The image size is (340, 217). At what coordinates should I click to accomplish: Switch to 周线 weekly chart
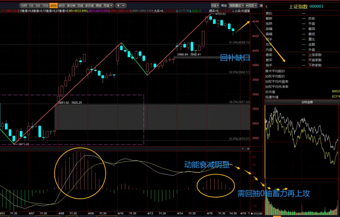point(99,6)
